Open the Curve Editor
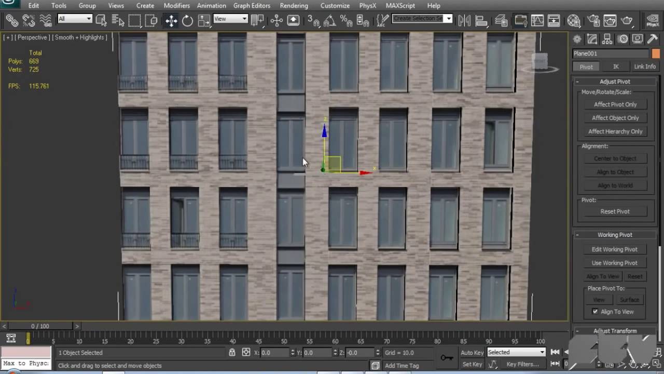 (x=537, y=20)
